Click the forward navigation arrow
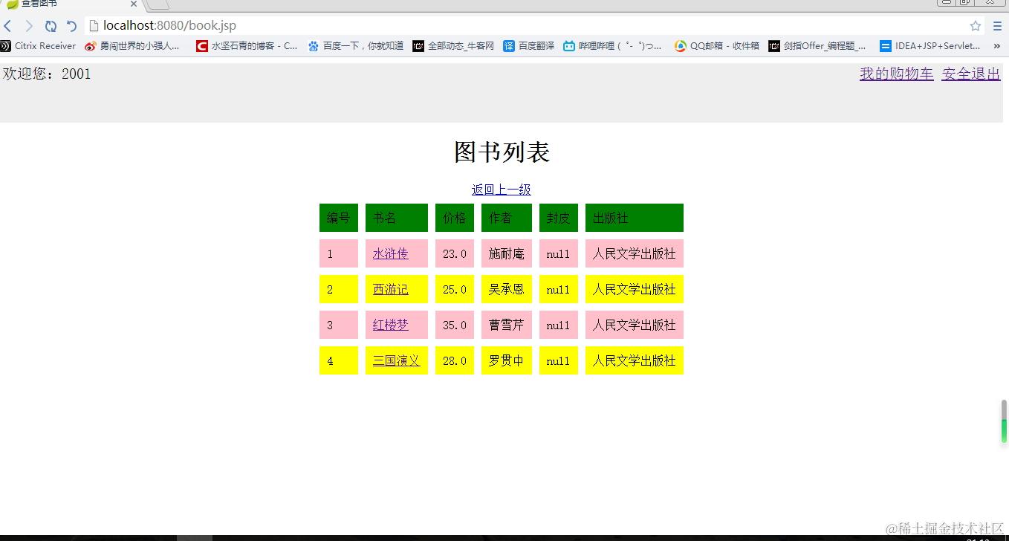The height and width of the screenshot is (541, 1009). 28,25
